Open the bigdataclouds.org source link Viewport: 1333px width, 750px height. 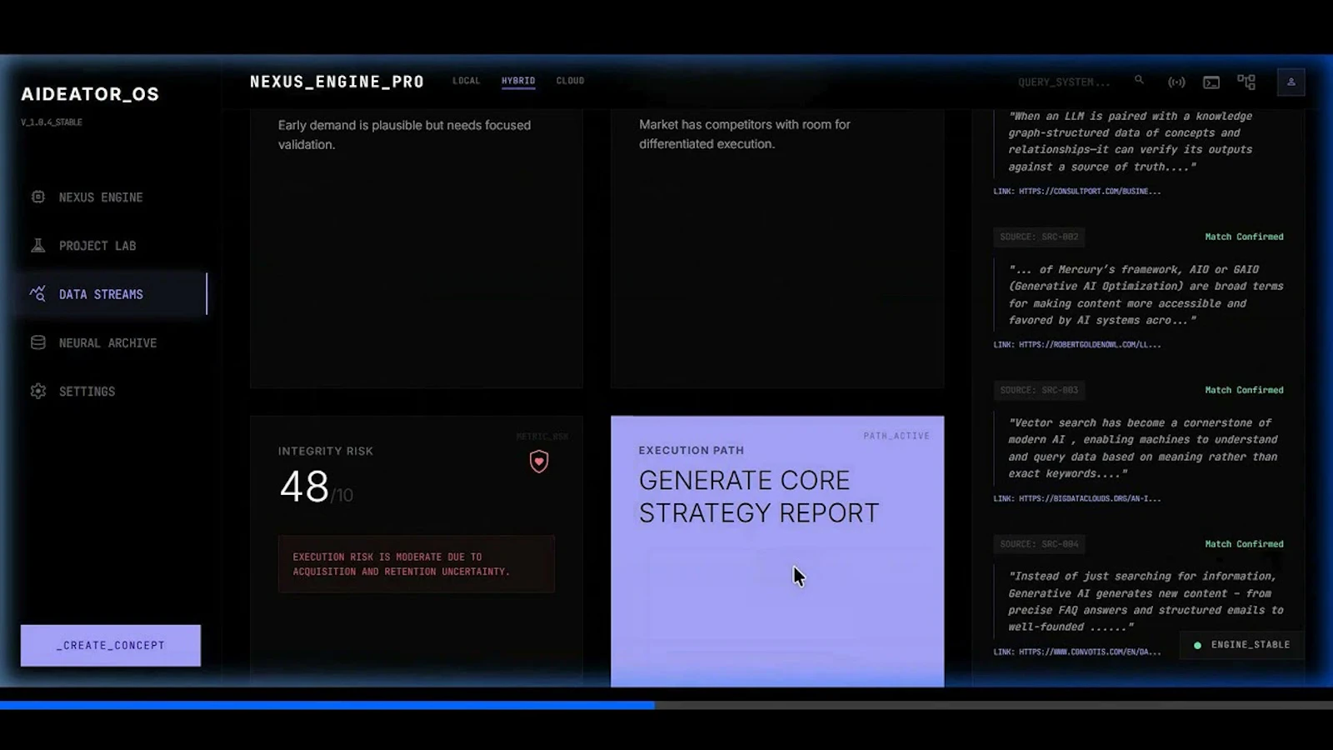[1077, 498]
